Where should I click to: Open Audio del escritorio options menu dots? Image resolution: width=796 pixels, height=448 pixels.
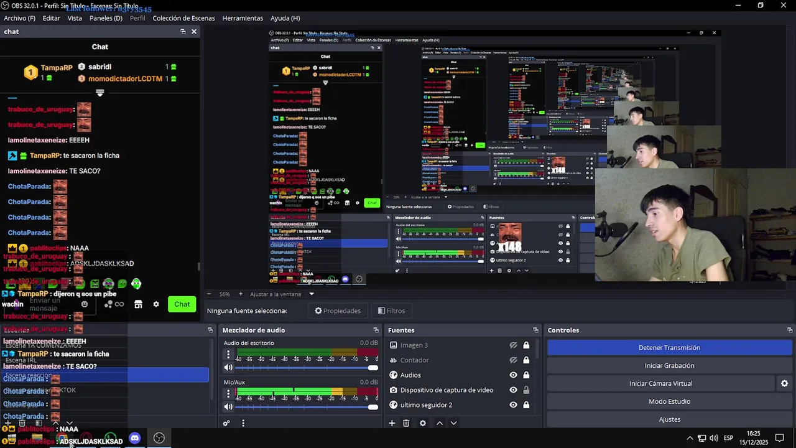(228, 355)
